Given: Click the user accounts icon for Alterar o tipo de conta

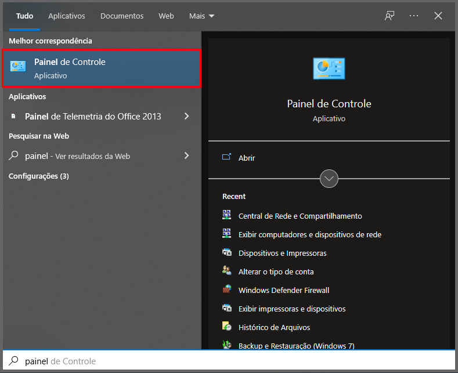Looking at the screenshot, I should [x=227, y=270].
